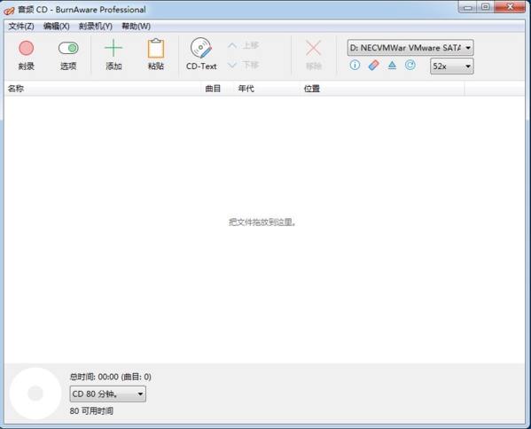Open the CD-Text editor icon

coord(201,48)
